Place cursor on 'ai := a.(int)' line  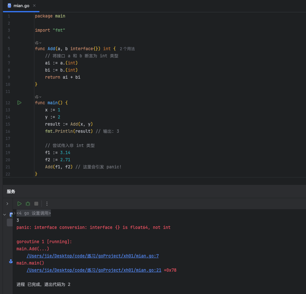[61, 63]
